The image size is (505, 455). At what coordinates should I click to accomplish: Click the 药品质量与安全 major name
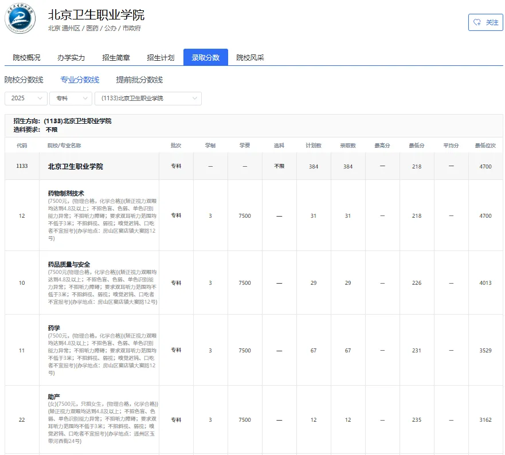click(x=69, y=264)
